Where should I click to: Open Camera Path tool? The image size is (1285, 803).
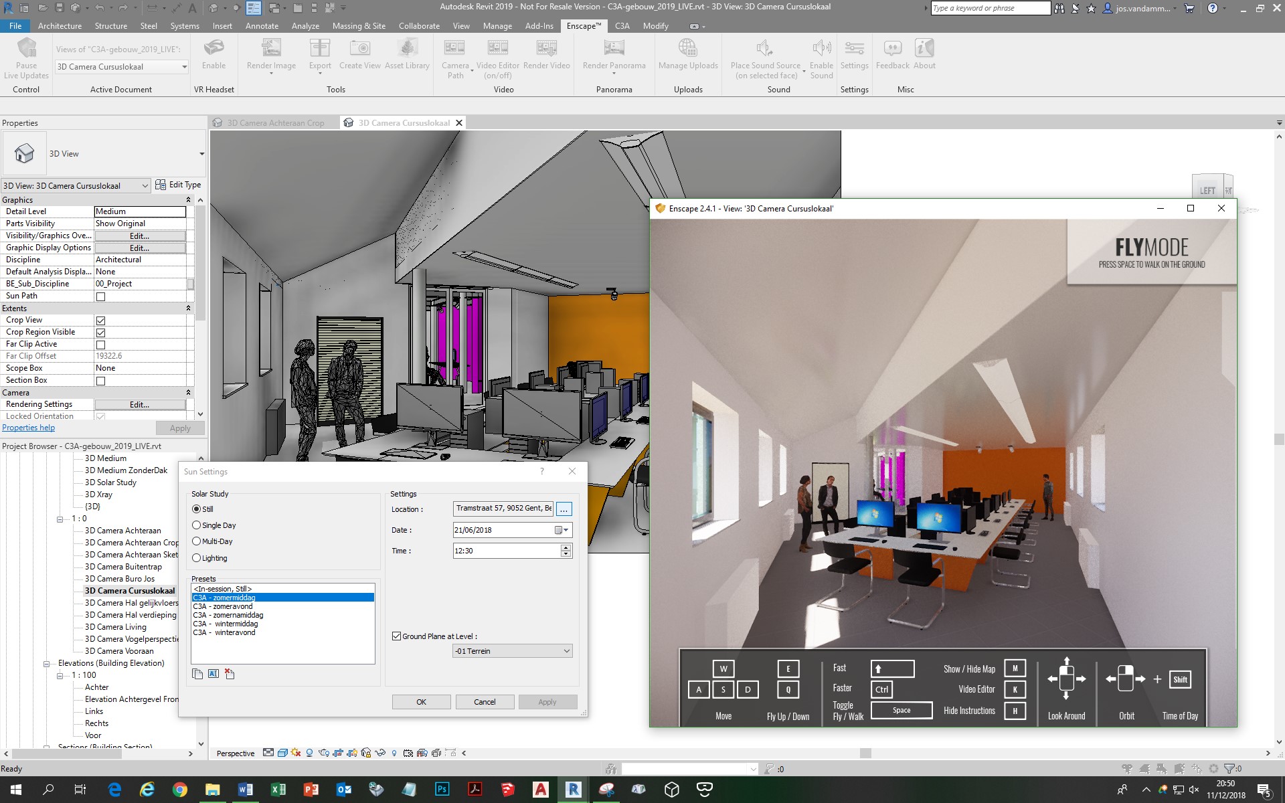pos(454,48)
